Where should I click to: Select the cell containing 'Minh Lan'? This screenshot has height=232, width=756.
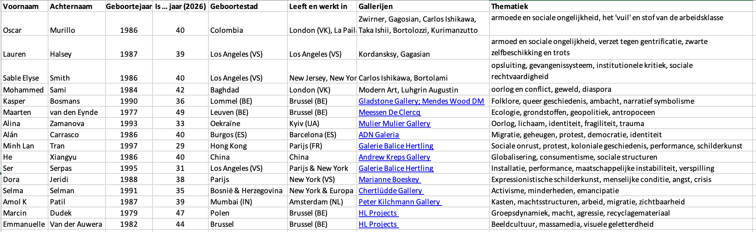[x=25, y=146]
